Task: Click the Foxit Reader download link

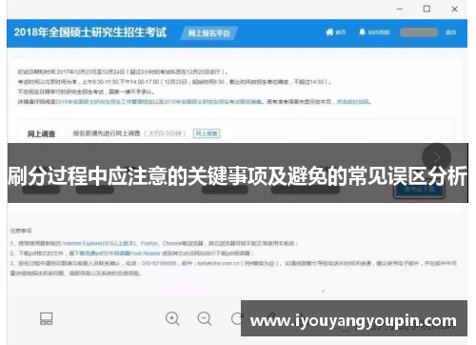Action: (x=117, y=254)
